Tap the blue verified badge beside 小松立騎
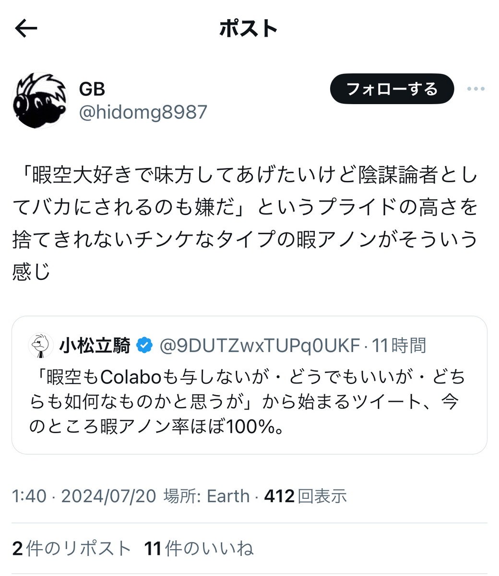 coord(144,345)
